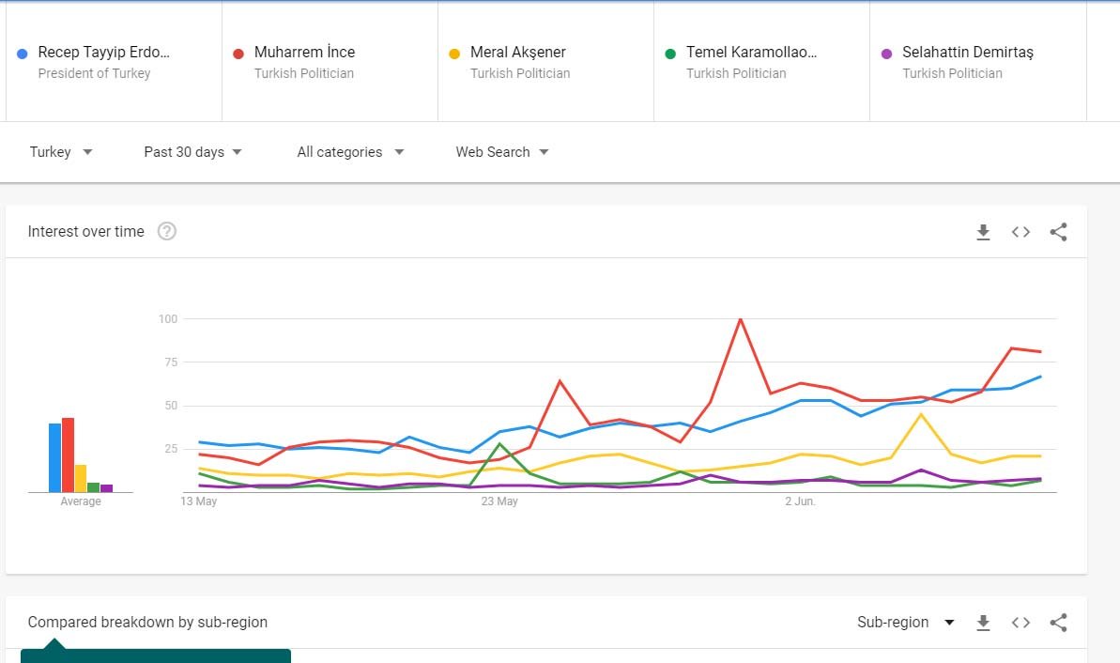Viewport: 1120px width, 663px height.
Task: Open embed code for sub-region breakdown
Action: 1020,623
